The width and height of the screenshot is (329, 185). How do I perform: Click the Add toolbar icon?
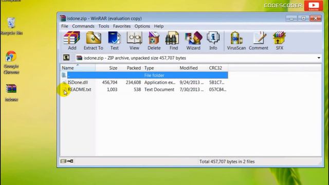(x=72, y=41)
